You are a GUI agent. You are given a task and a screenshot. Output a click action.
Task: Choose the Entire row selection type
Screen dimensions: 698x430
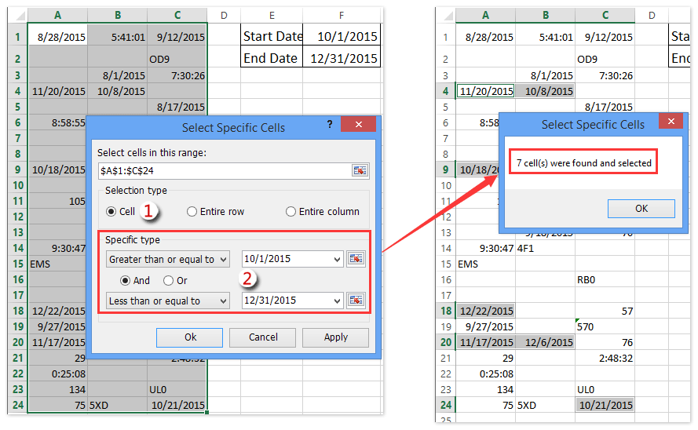point(192,211)
